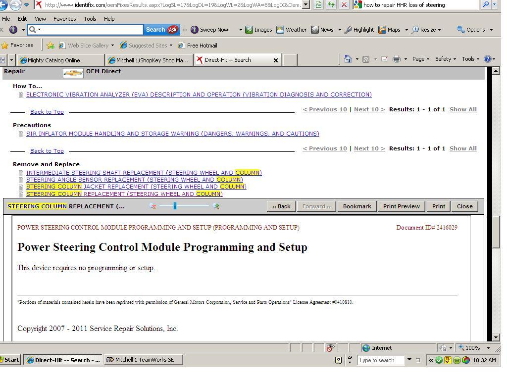Open the recent pages dropdown beside Forward arrow
The width and height of the screenshot is (507, 380).
pyautogui.click(x=27, y=5)
